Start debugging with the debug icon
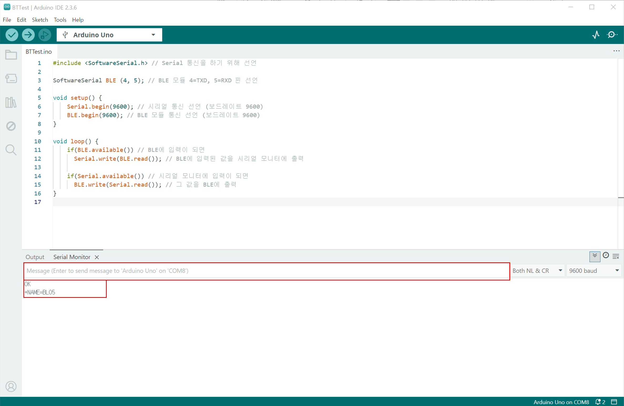This screenshot has width=624, height=406. click(44, 35)
